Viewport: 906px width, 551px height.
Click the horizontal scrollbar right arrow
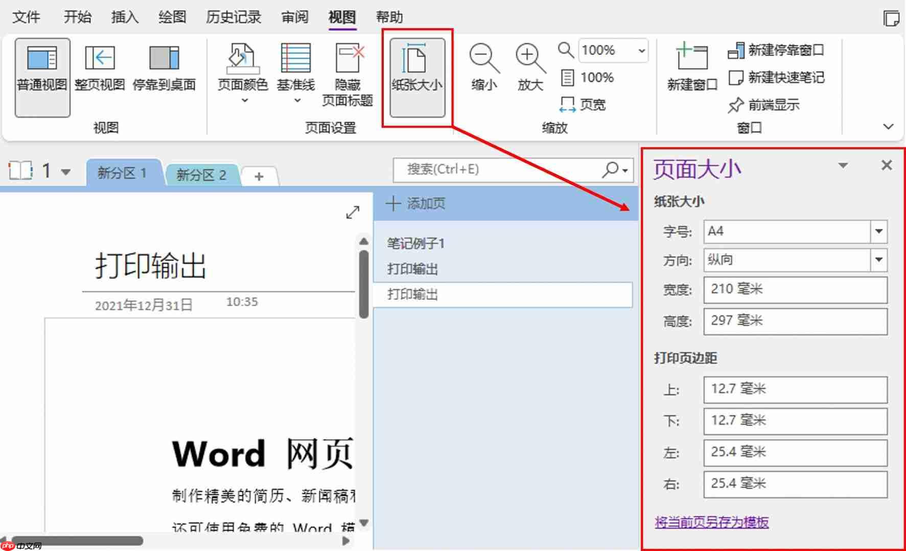coord(346,541)
